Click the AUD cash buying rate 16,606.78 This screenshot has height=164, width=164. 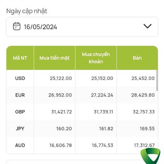coord(61,145)
